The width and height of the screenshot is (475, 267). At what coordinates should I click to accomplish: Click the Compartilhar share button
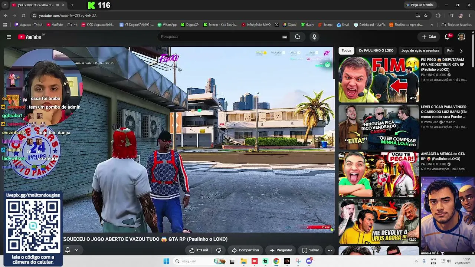point(245,250)
